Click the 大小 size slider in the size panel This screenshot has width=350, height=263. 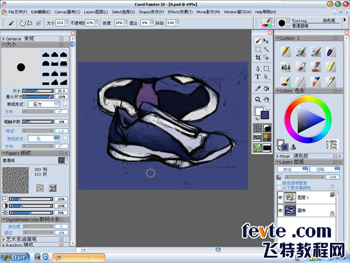(x=38, y=91)
